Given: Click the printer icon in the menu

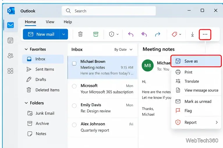Looking at the screenshot, I should (x=178, y=72).
